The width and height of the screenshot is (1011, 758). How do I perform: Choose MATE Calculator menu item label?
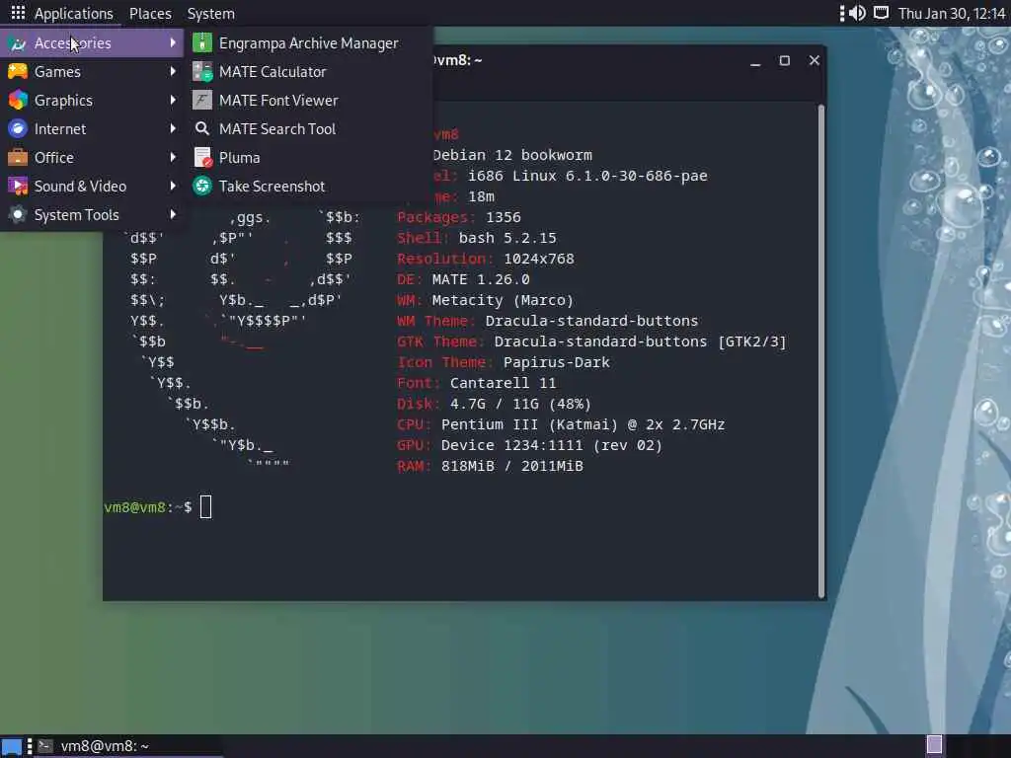272,71
